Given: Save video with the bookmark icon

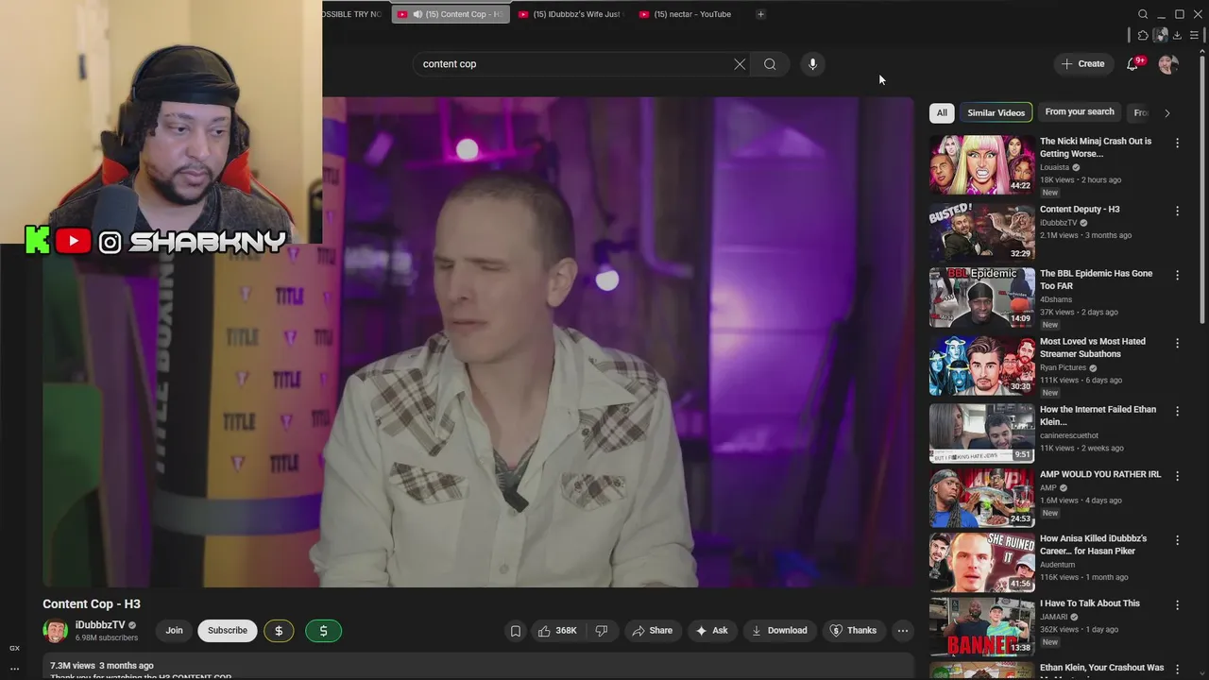Looking at the screenshot, I should (516, 631).
